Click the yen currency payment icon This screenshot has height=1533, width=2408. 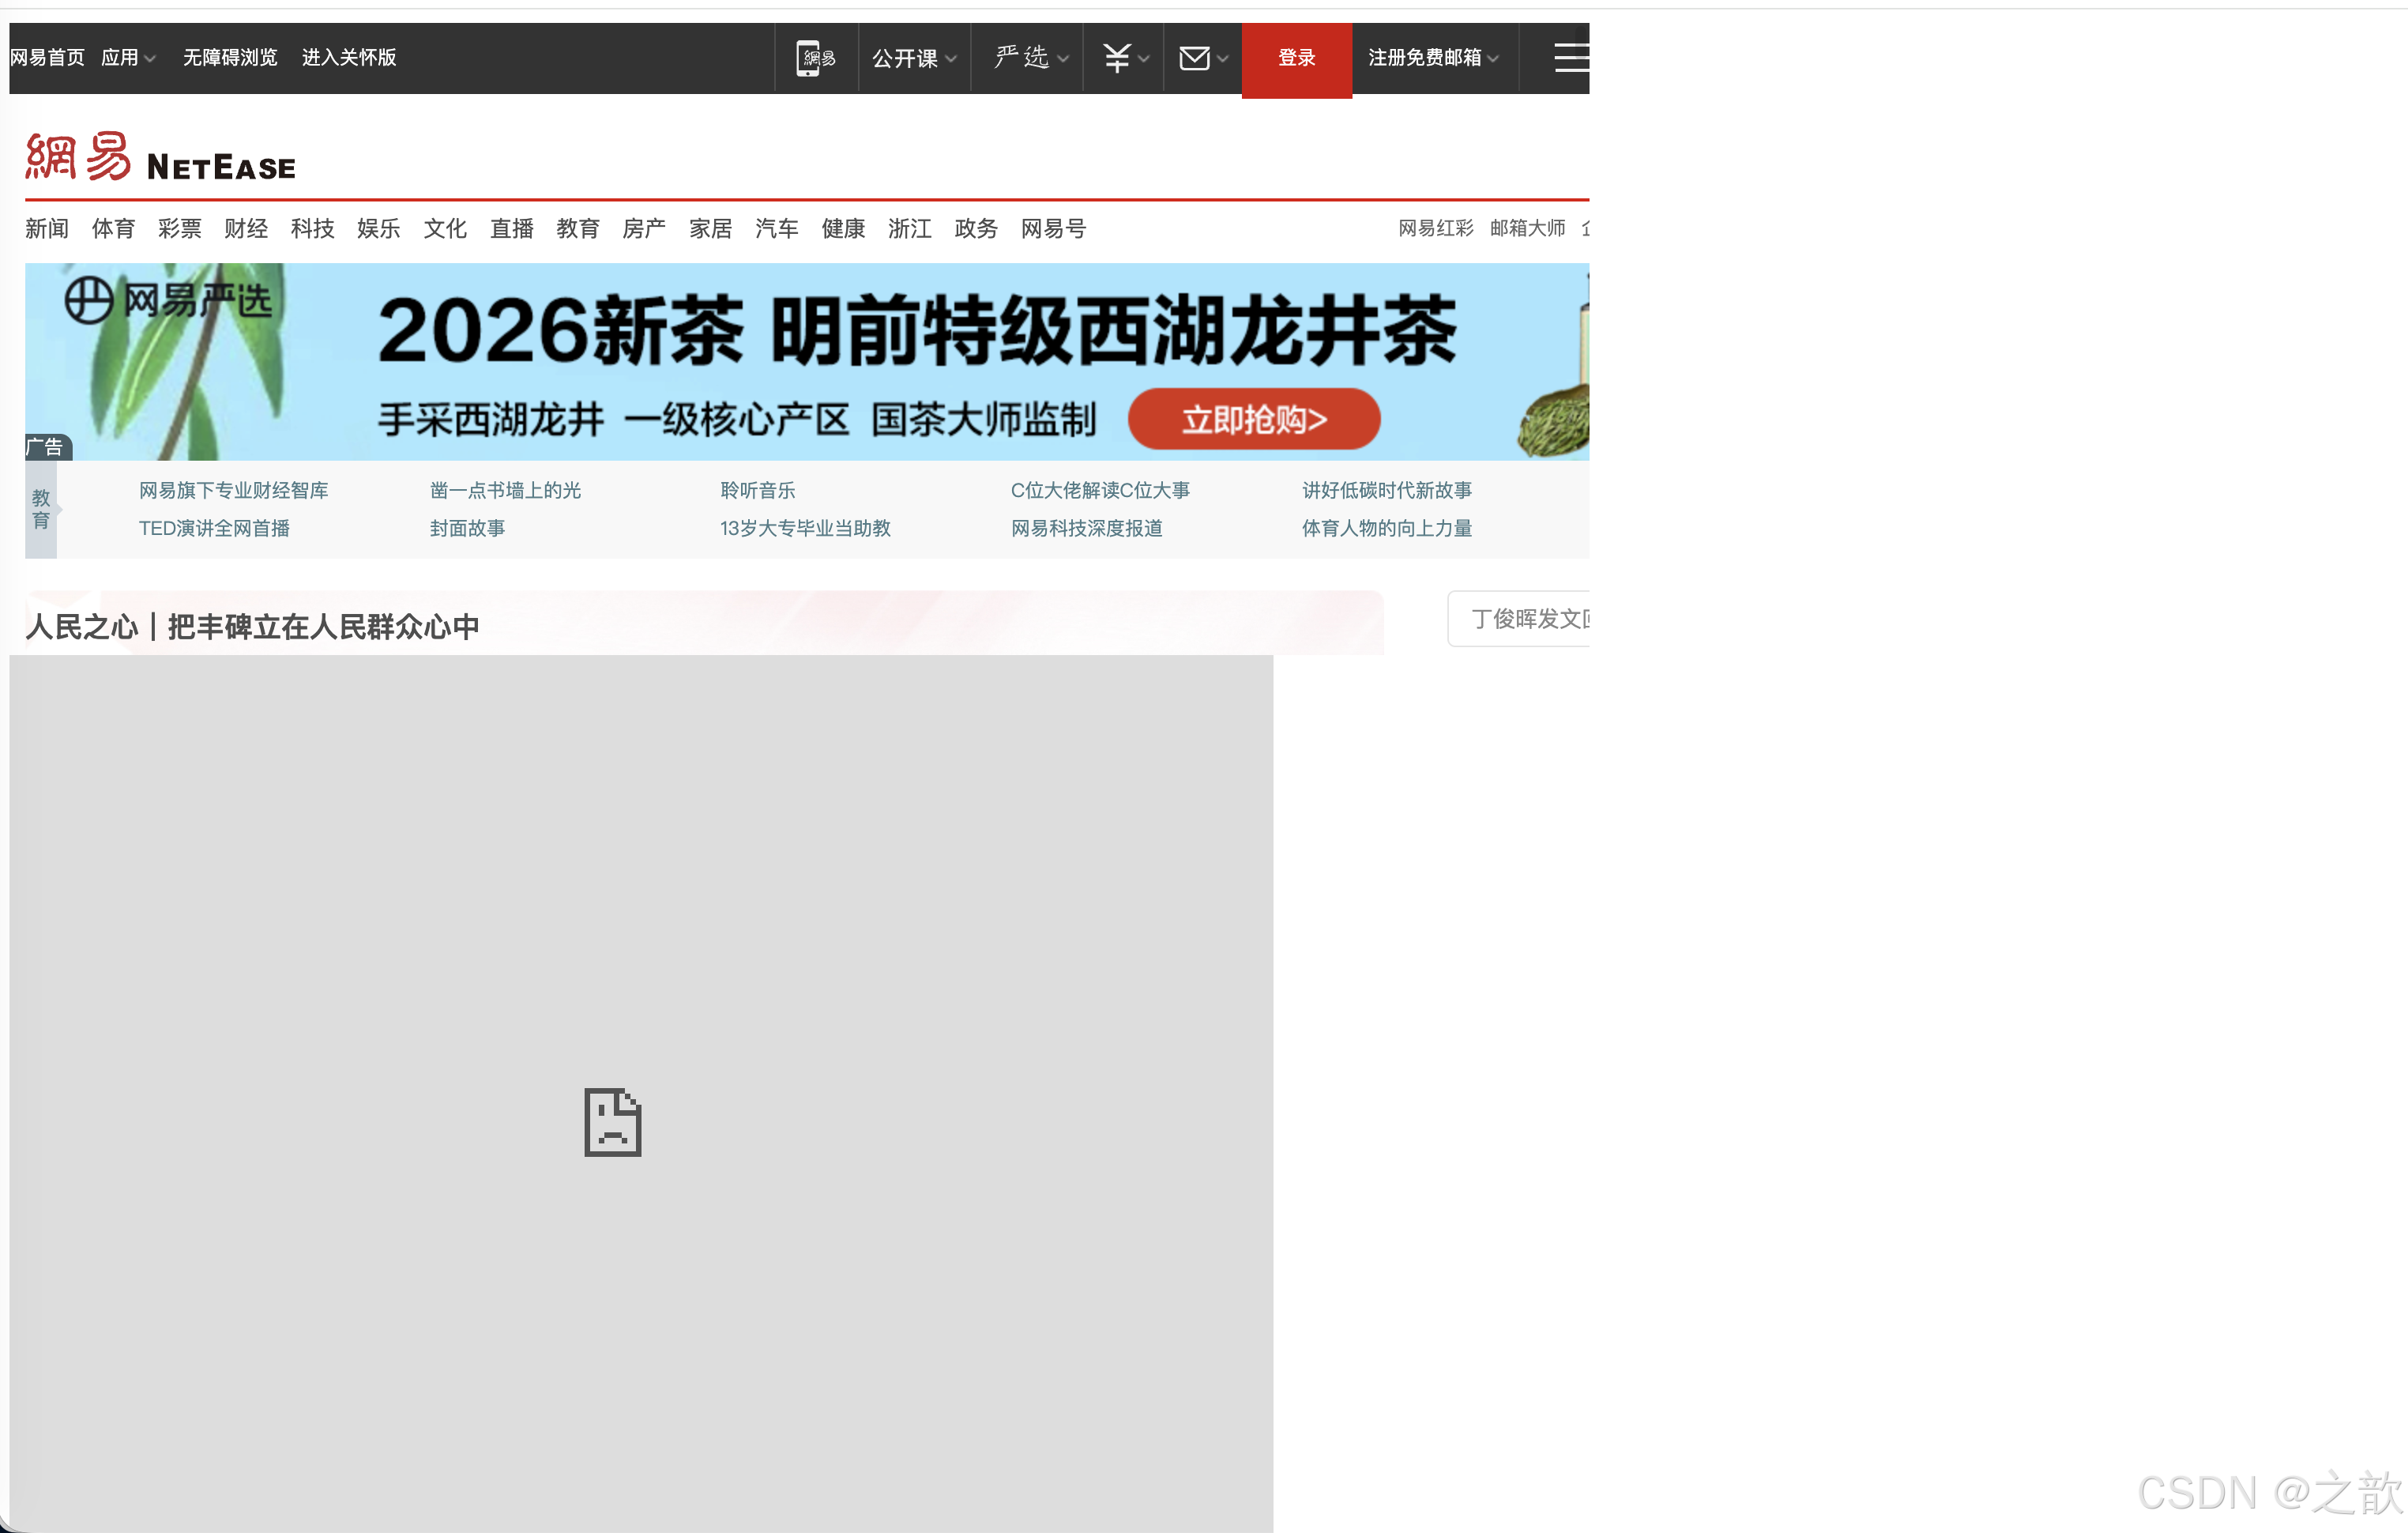pos(1116,58)
